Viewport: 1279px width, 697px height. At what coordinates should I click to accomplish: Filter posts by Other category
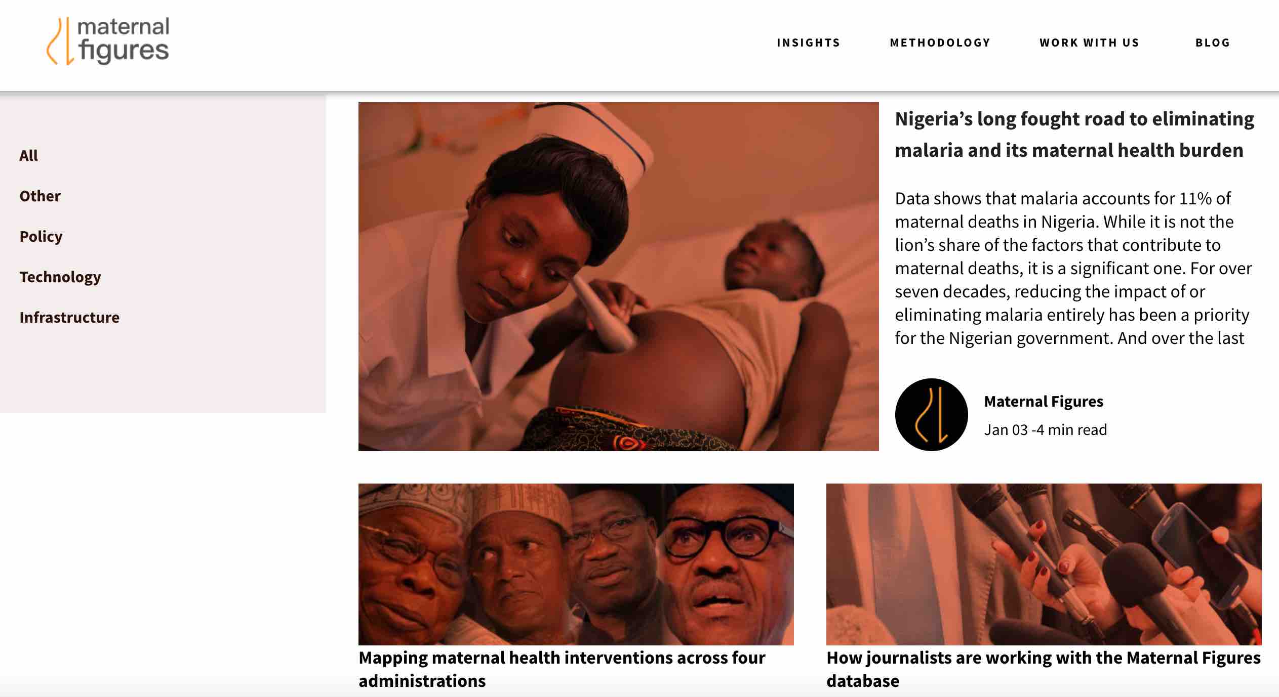40,196
